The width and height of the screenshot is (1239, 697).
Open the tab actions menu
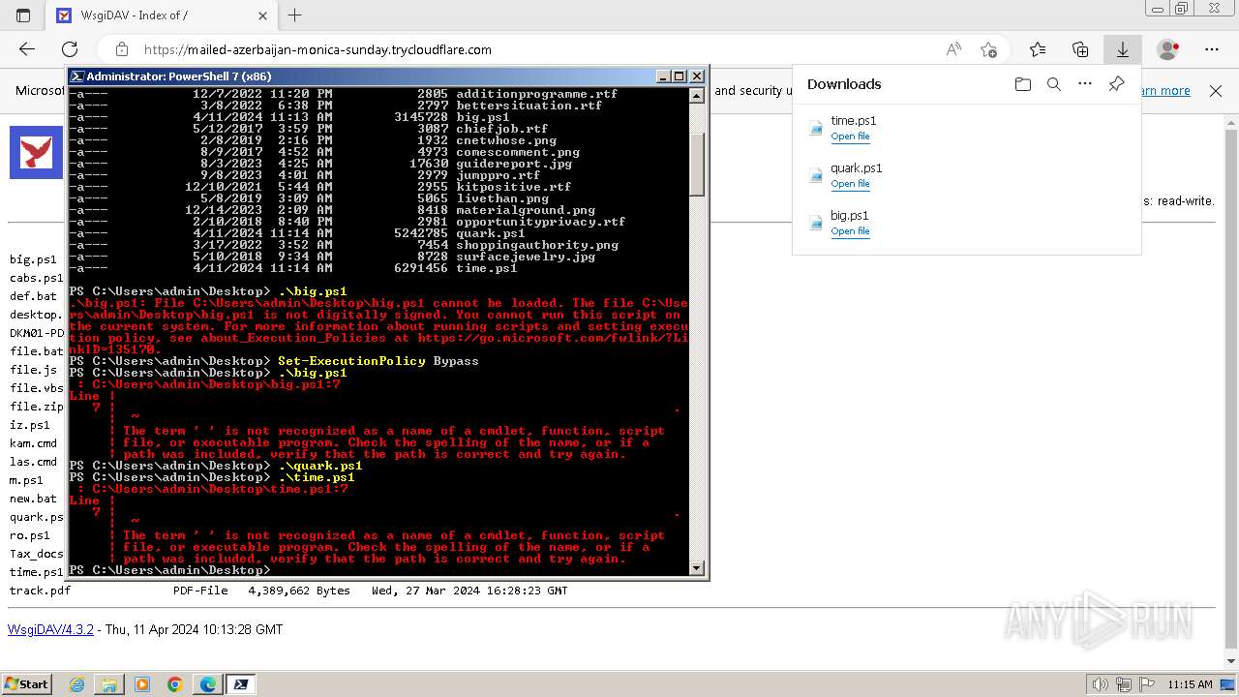point(23,15)
